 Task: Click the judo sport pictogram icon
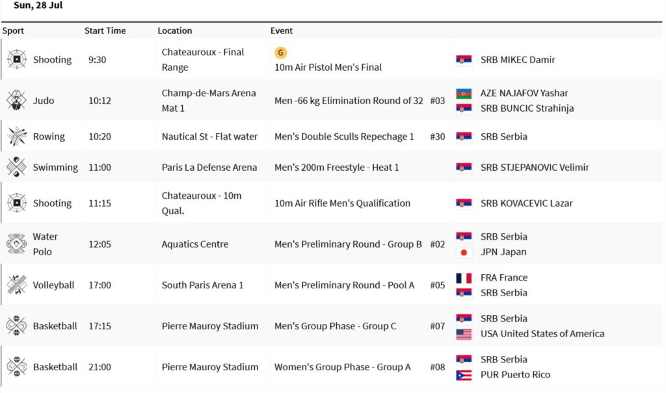click(16, 101)
